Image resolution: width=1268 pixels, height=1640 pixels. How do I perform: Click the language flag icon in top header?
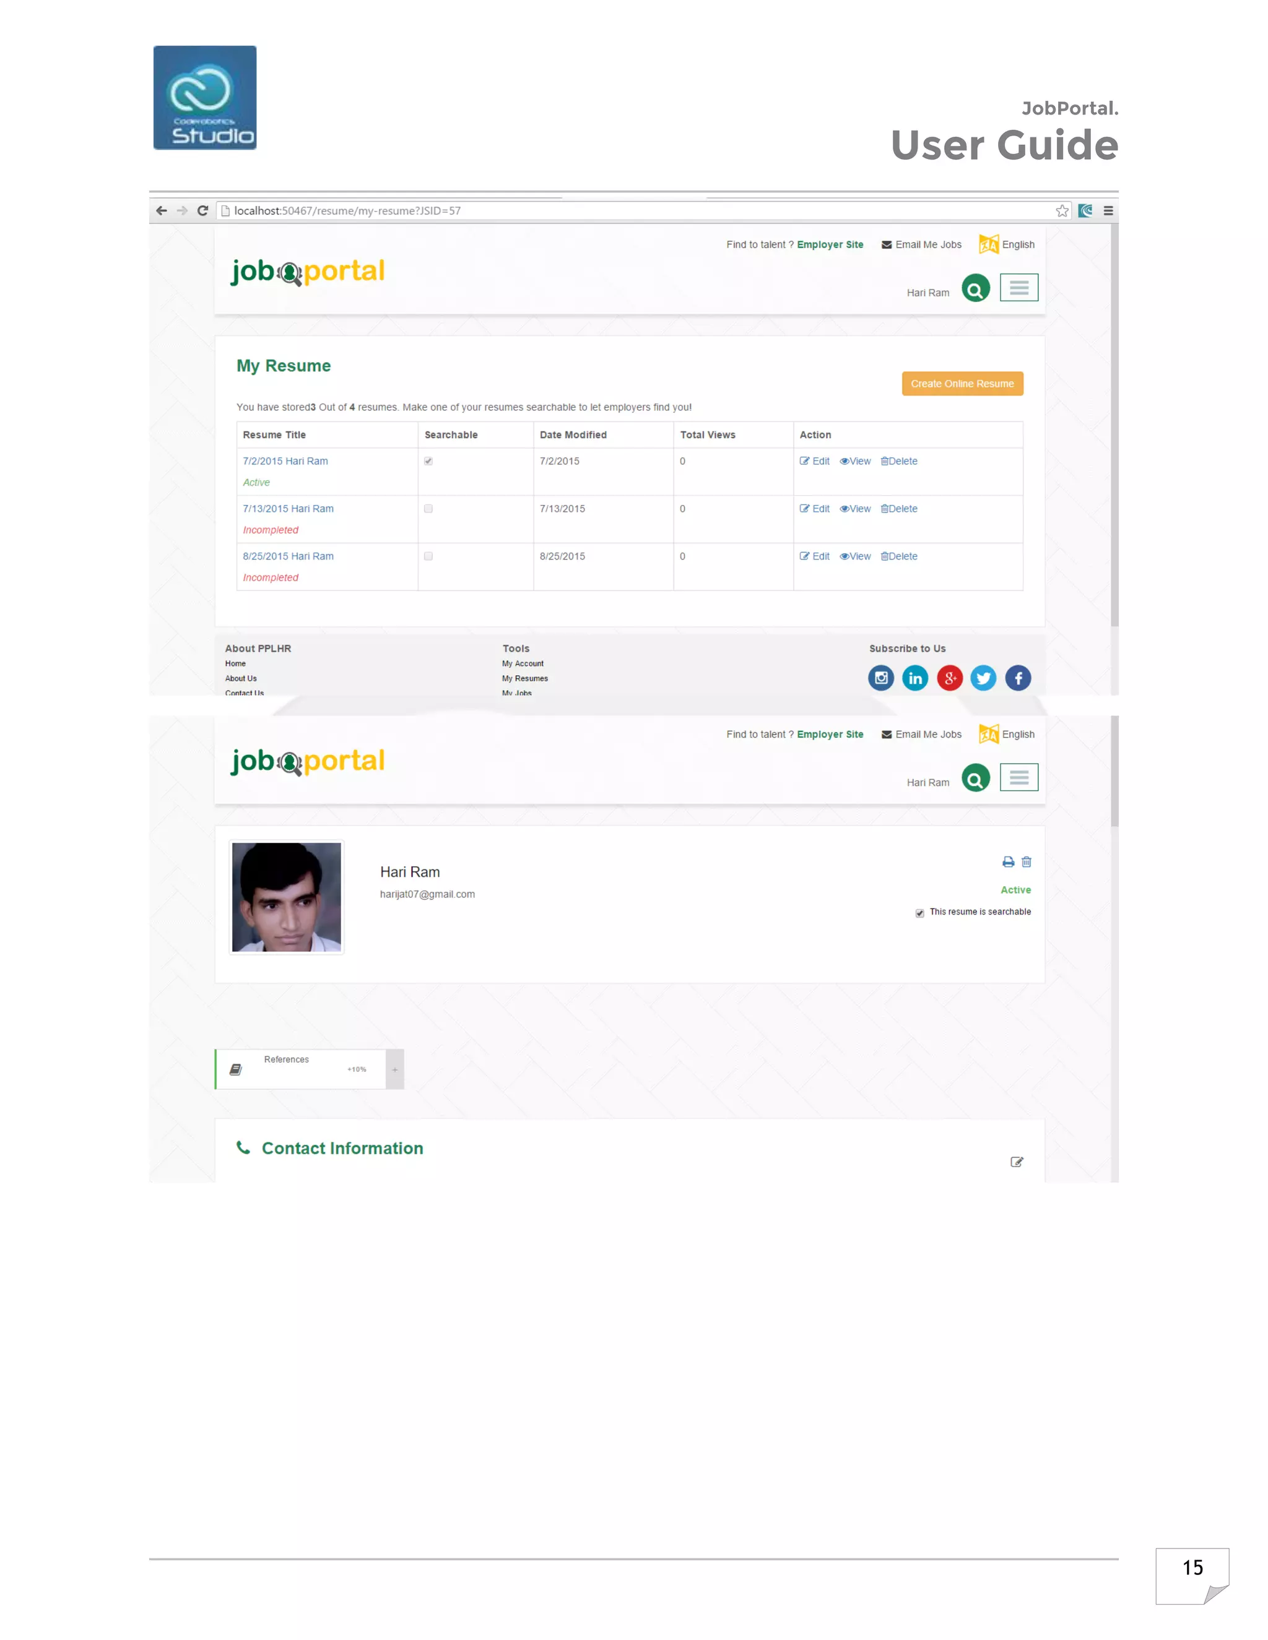(989, 244)
